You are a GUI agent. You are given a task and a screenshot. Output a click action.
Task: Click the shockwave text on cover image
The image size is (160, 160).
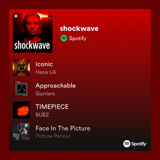(32, 45)
